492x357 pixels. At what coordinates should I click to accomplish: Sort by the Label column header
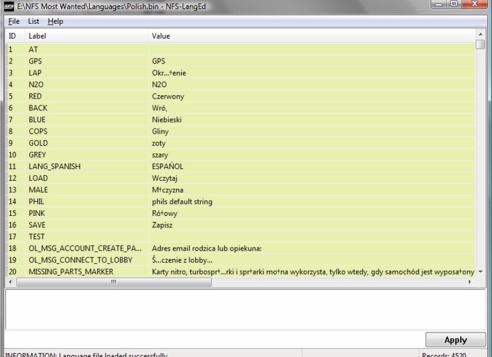[86, 36]
